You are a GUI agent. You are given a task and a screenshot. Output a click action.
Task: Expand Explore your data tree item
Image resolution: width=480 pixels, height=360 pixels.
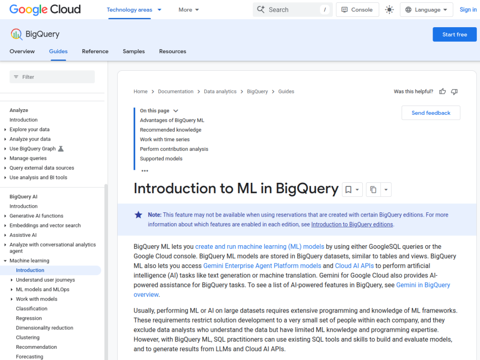5,129
